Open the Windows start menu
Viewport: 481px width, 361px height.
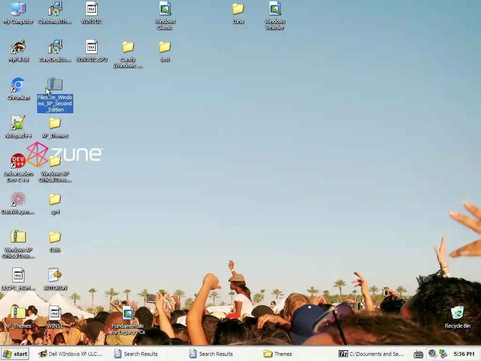[x=15, y=354]
